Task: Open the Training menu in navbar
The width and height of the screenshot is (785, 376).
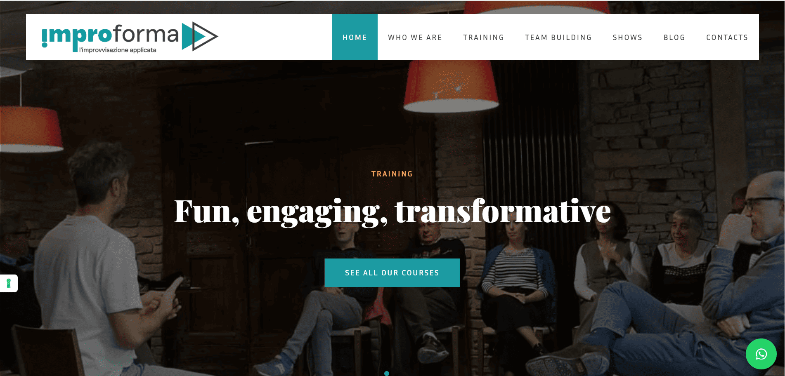Action: click(483, 37)
